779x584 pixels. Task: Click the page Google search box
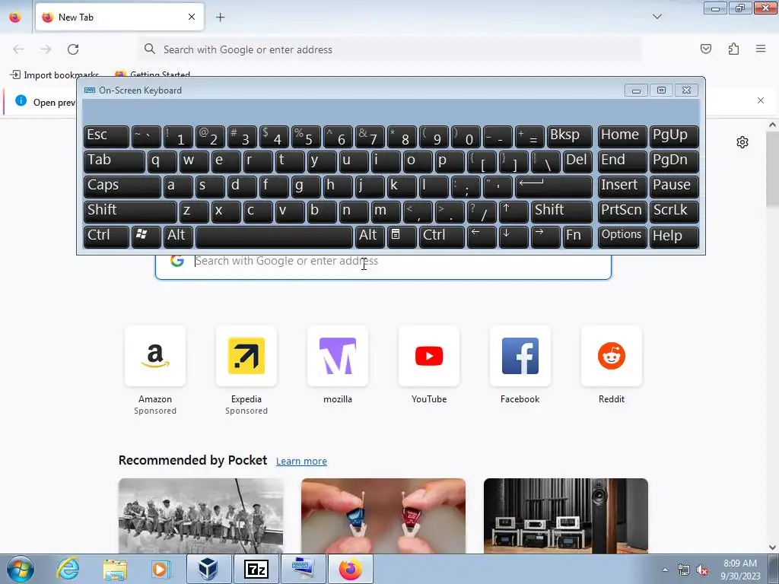(383, 266)
